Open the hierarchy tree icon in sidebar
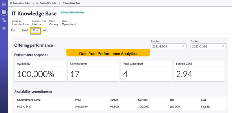 tap(4, 20)
